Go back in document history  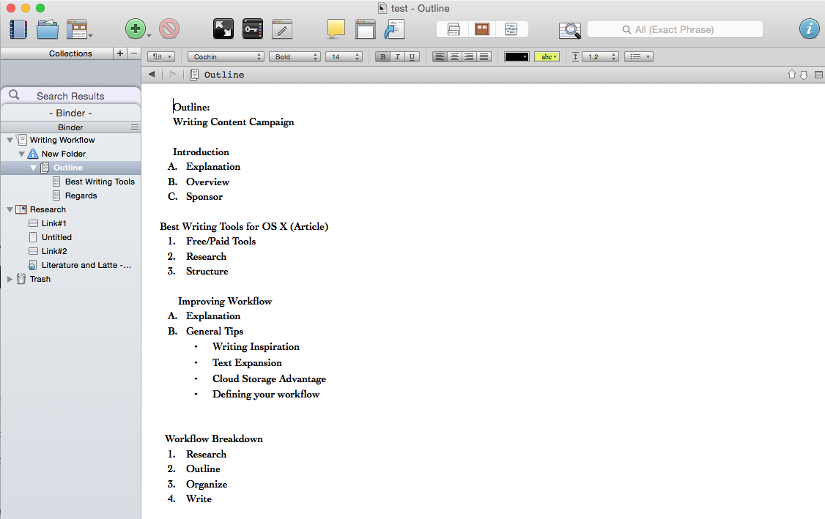pos(152,74)
